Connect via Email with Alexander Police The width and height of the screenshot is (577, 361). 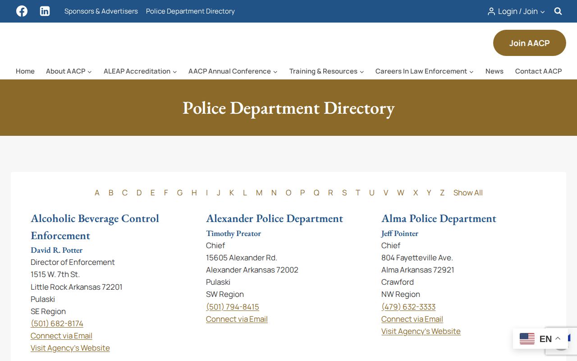coord(237,319)
